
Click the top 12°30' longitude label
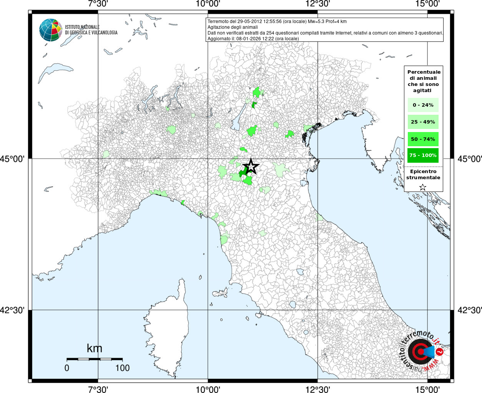(x=318, y=4)
